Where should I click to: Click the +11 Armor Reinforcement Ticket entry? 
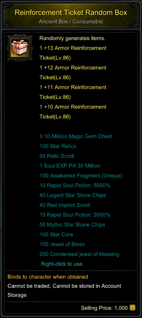point(73,92)
